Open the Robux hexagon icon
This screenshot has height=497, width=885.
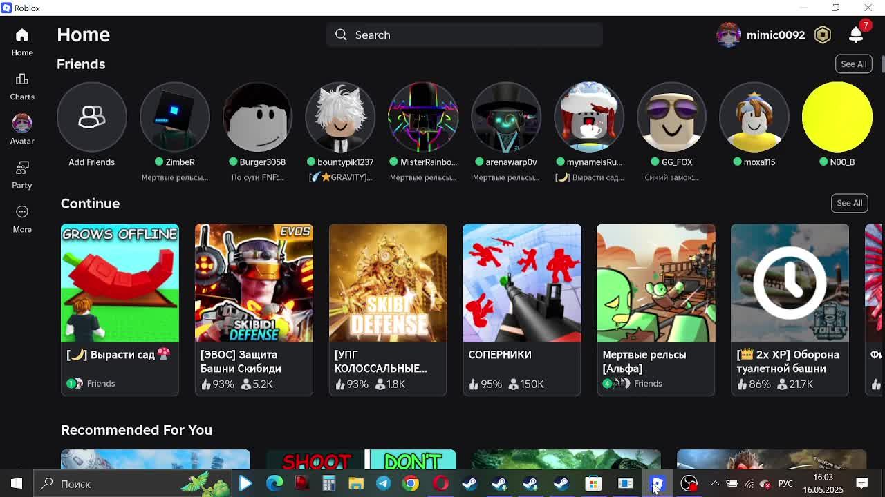coord(823,35)
